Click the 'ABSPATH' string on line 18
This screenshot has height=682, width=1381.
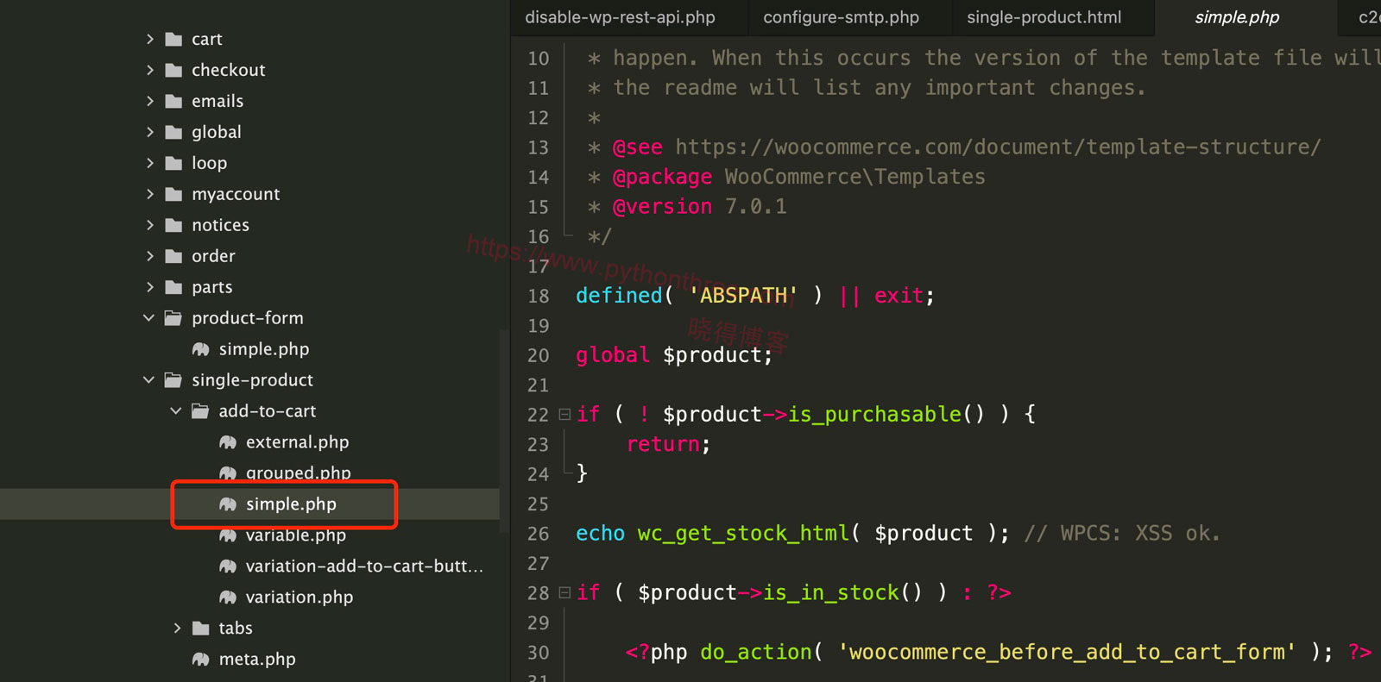pyautogui.click(x=743, y=296)
